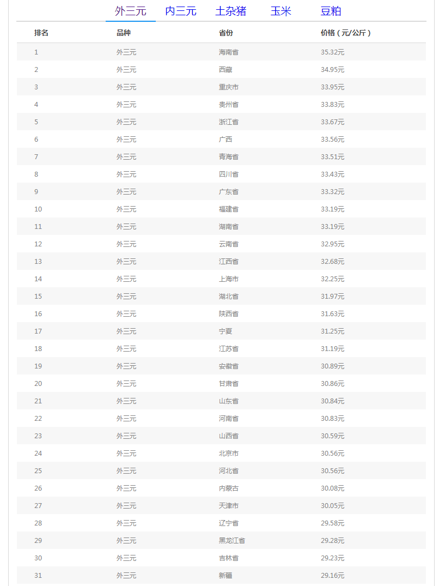Viewport: 445px width, 586px height.
Task: Click the 排名 column header
Action: 41,33
